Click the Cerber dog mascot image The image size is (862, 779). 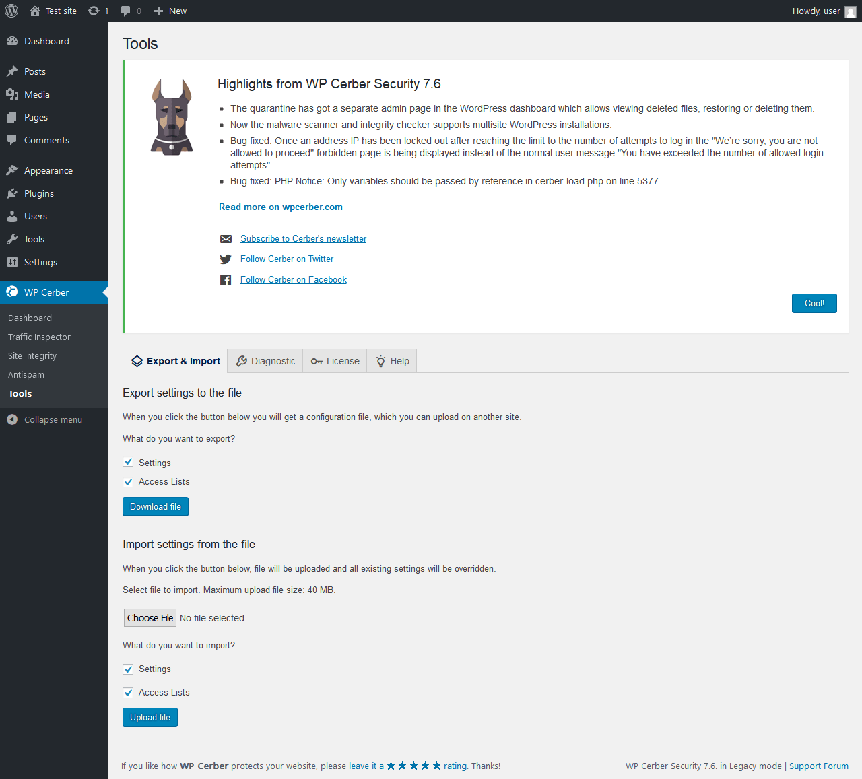point(172,116)
